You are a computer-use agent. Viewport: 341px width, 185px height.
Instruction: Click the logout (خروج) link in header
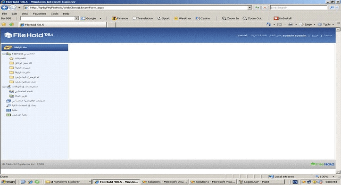coord(315,35)
